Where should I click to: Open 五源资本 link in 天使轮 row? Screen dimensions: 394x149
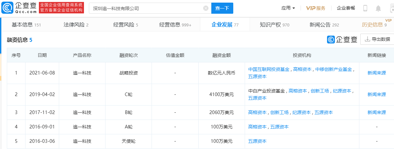(x=257, y=141)
